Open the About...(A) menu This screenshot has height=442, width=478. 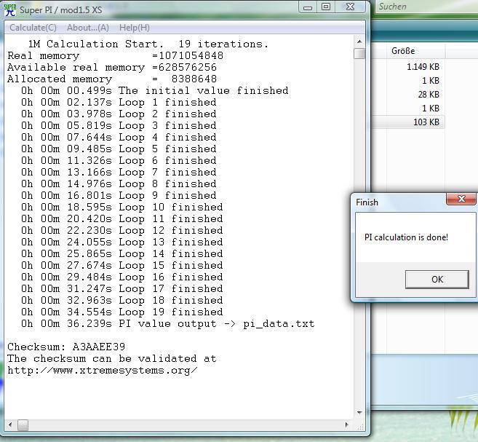(88, 28)
